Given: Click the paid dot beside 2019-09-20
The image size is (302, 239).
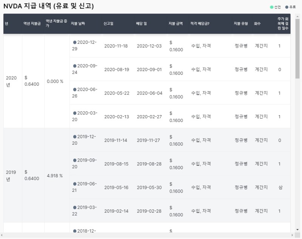Looking at the screenshot, I should [x=75, y=160].
